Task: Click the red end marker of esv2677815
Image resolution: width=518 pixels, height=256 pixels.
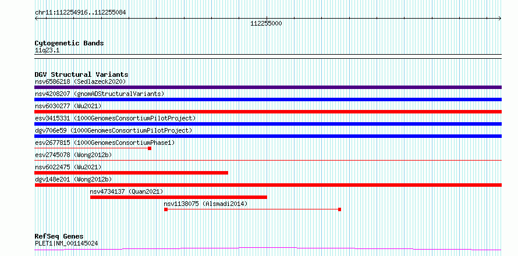Action: 150,148
